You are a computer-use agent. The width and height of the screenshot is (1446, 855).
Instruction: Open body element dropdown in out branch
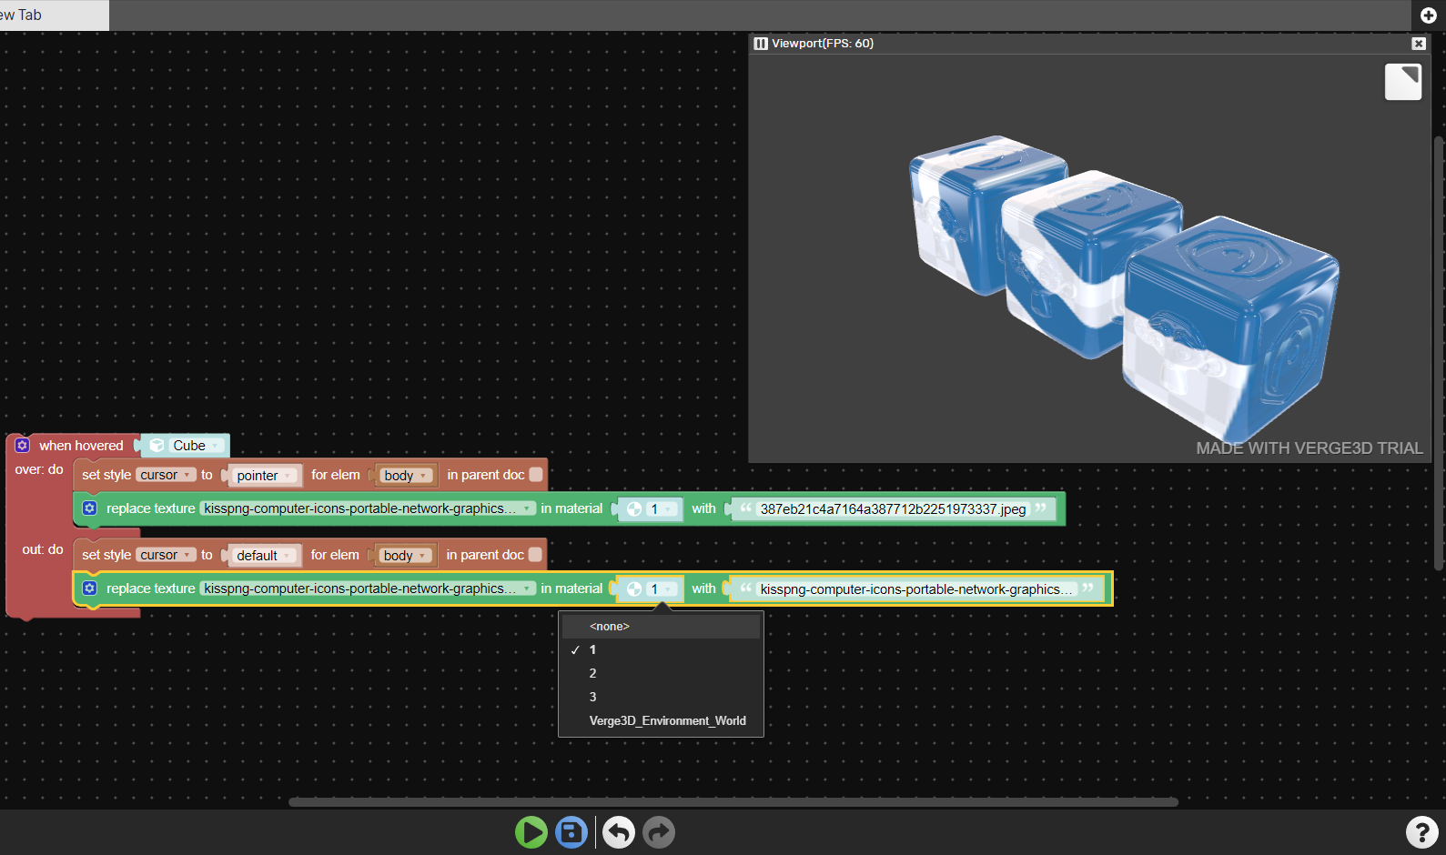(x=405, y=556)
